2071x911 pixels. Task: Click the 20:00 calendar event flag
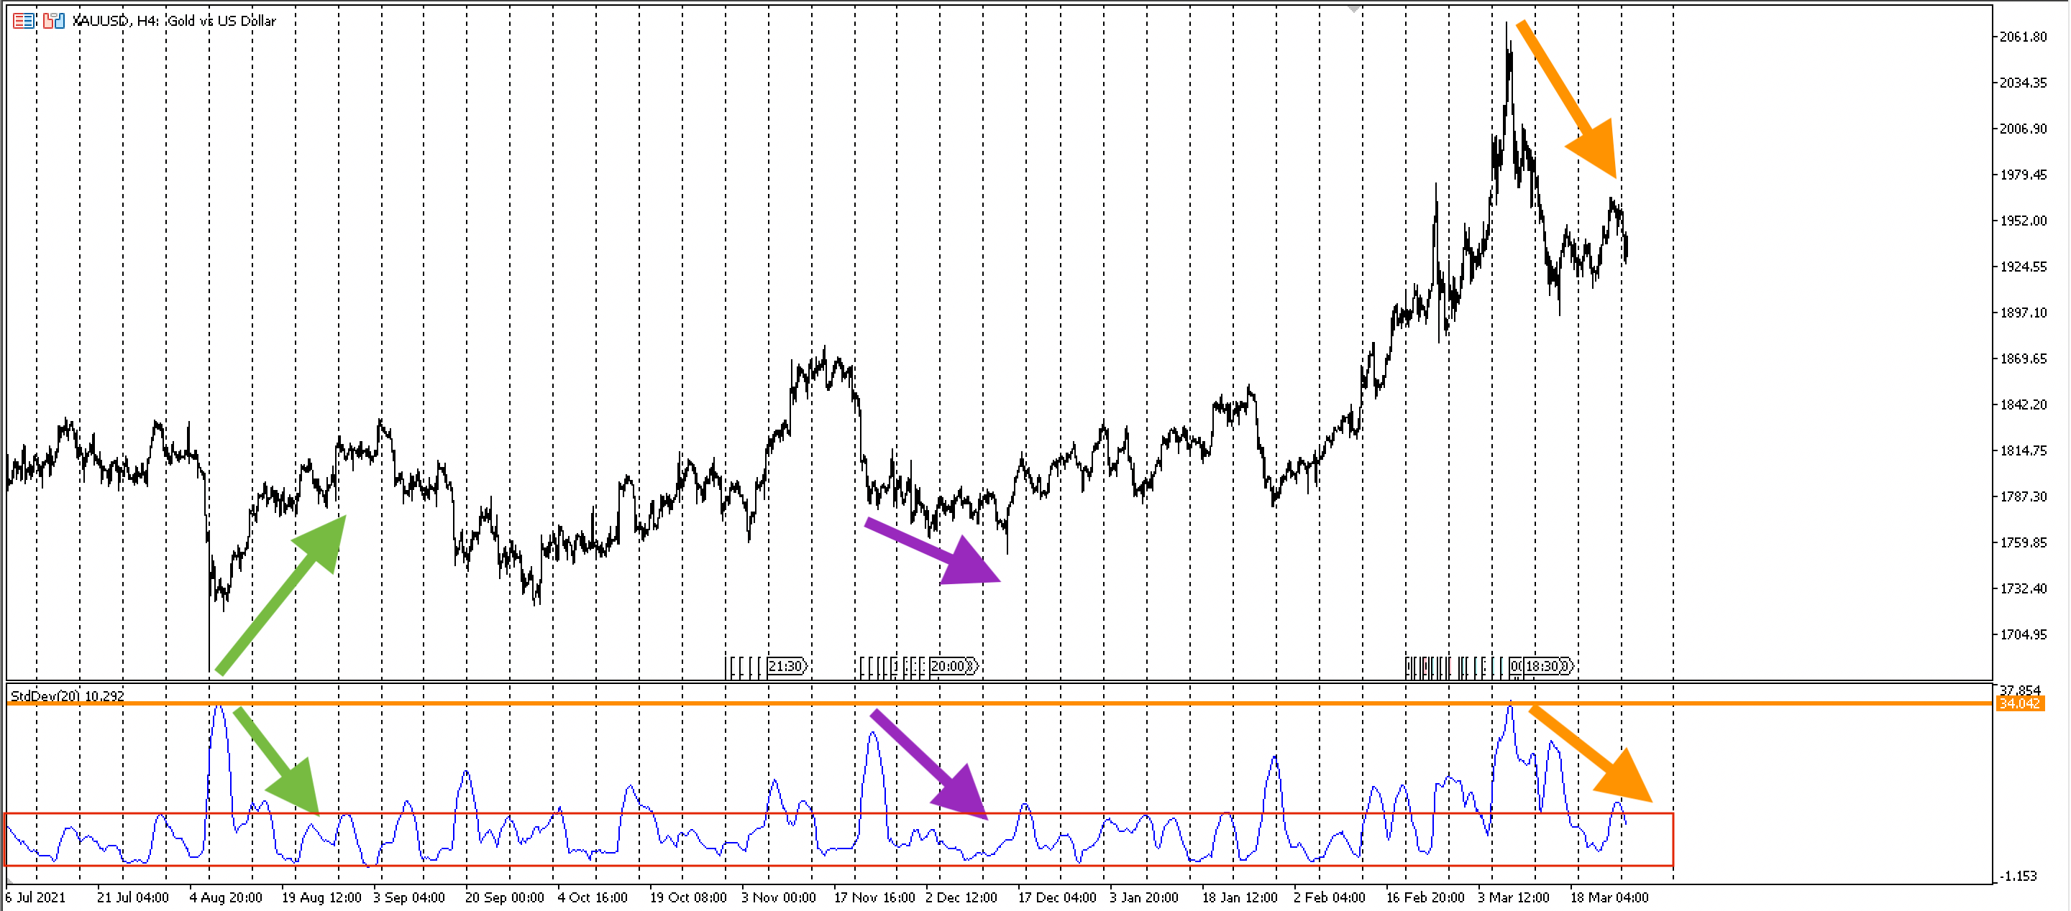coord(949,666)
